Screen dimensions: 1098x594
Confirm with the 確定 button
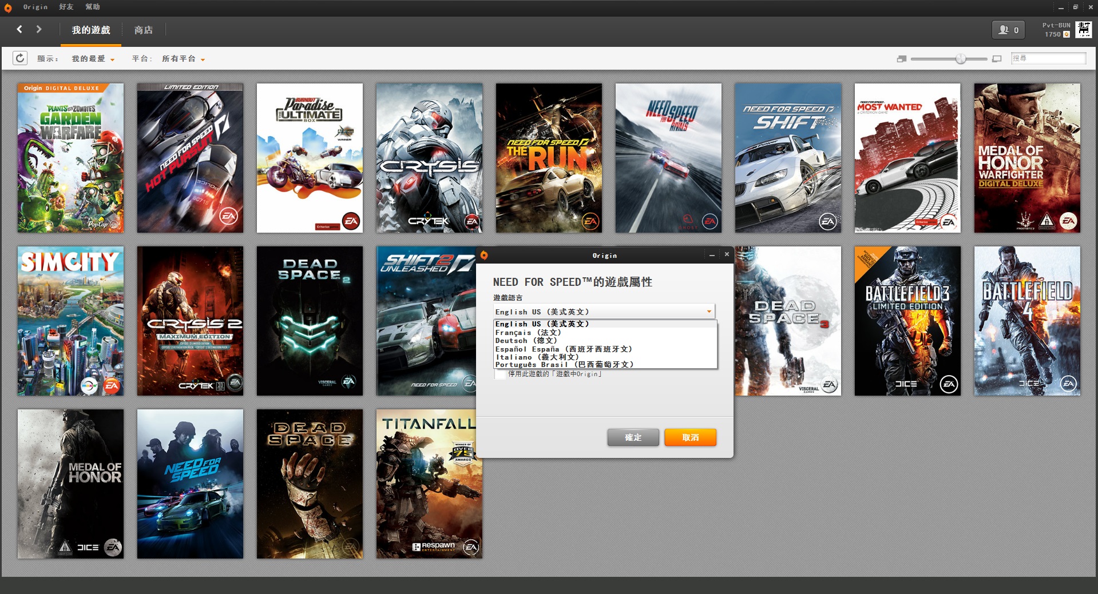point(633,437)
